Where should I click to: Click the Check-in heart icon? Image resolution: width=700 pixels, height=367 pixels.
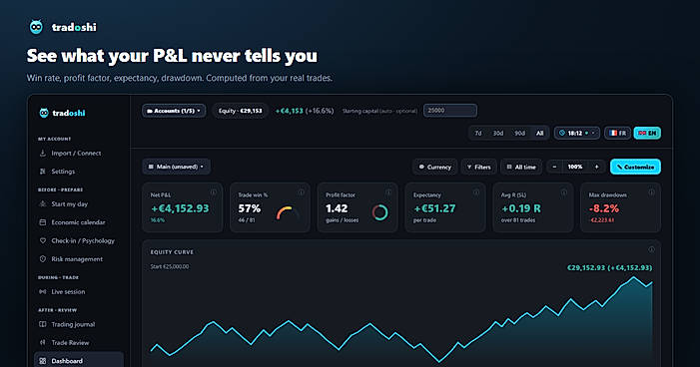[x=43, y=240]
